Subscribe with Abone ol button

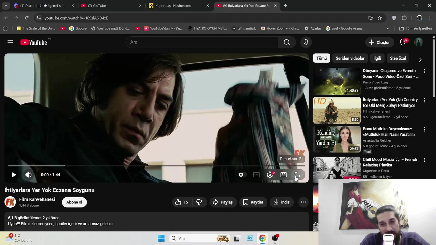pyautogui.click(x=74, y=202)
